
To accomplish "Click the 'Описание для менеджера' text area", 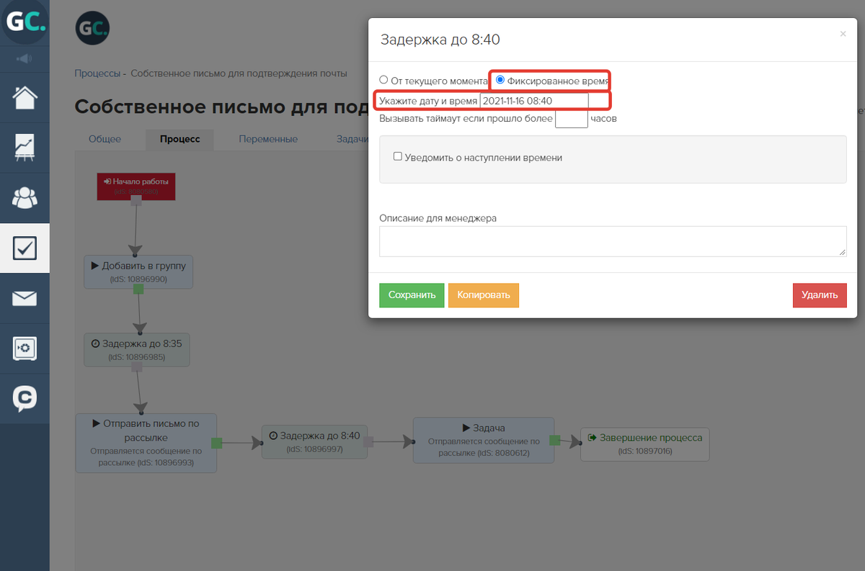I will 612,241.
